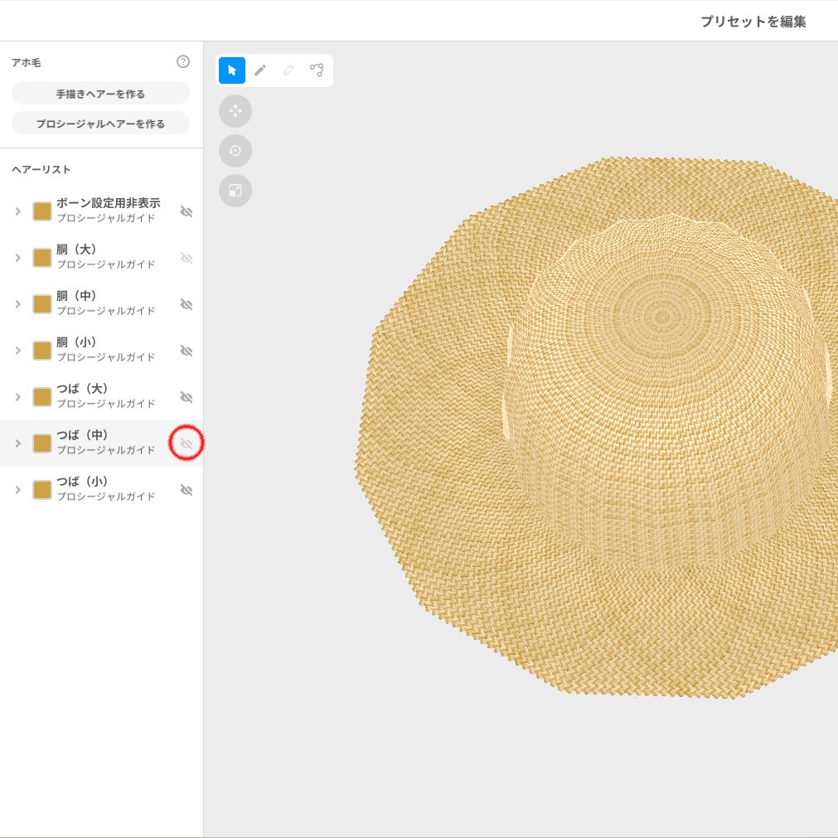Click 手描きヘアーを作る button
The image size is (838, 838).
(100, 94)
